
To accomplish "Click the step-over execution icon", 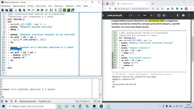I will pos(51,10).
